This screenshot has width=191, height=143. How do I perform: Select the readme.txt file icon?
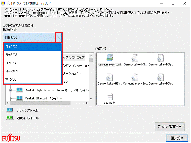click(x=110, y=96)
